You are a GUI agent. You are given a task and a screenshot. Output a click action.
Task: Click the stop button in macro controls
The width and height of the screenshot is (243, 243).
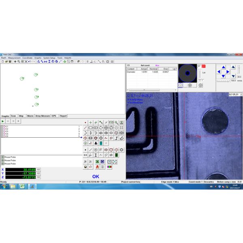pos(18,121)
